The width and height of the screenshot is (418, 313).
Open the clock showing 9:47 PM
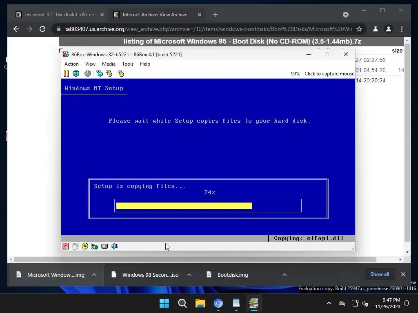pyautogui.click(x=388, y=303)
